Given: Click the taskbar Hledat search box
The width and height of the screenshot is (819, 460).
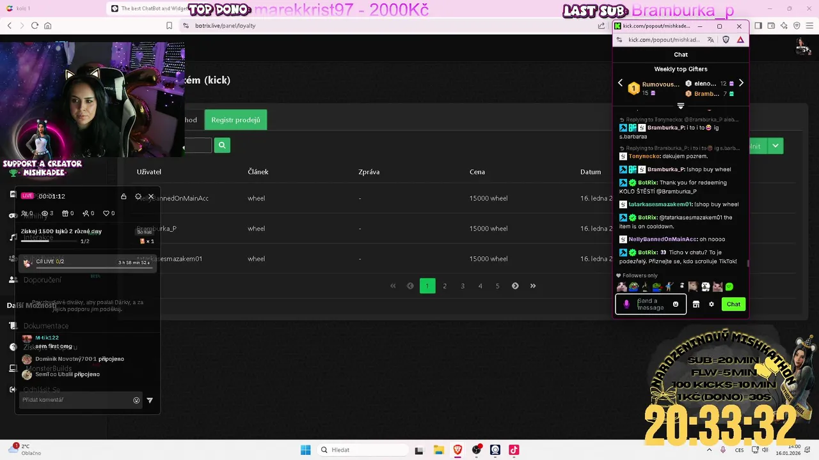Looking at the screenshot, I should pyautogui.click(x=362, y=450).
